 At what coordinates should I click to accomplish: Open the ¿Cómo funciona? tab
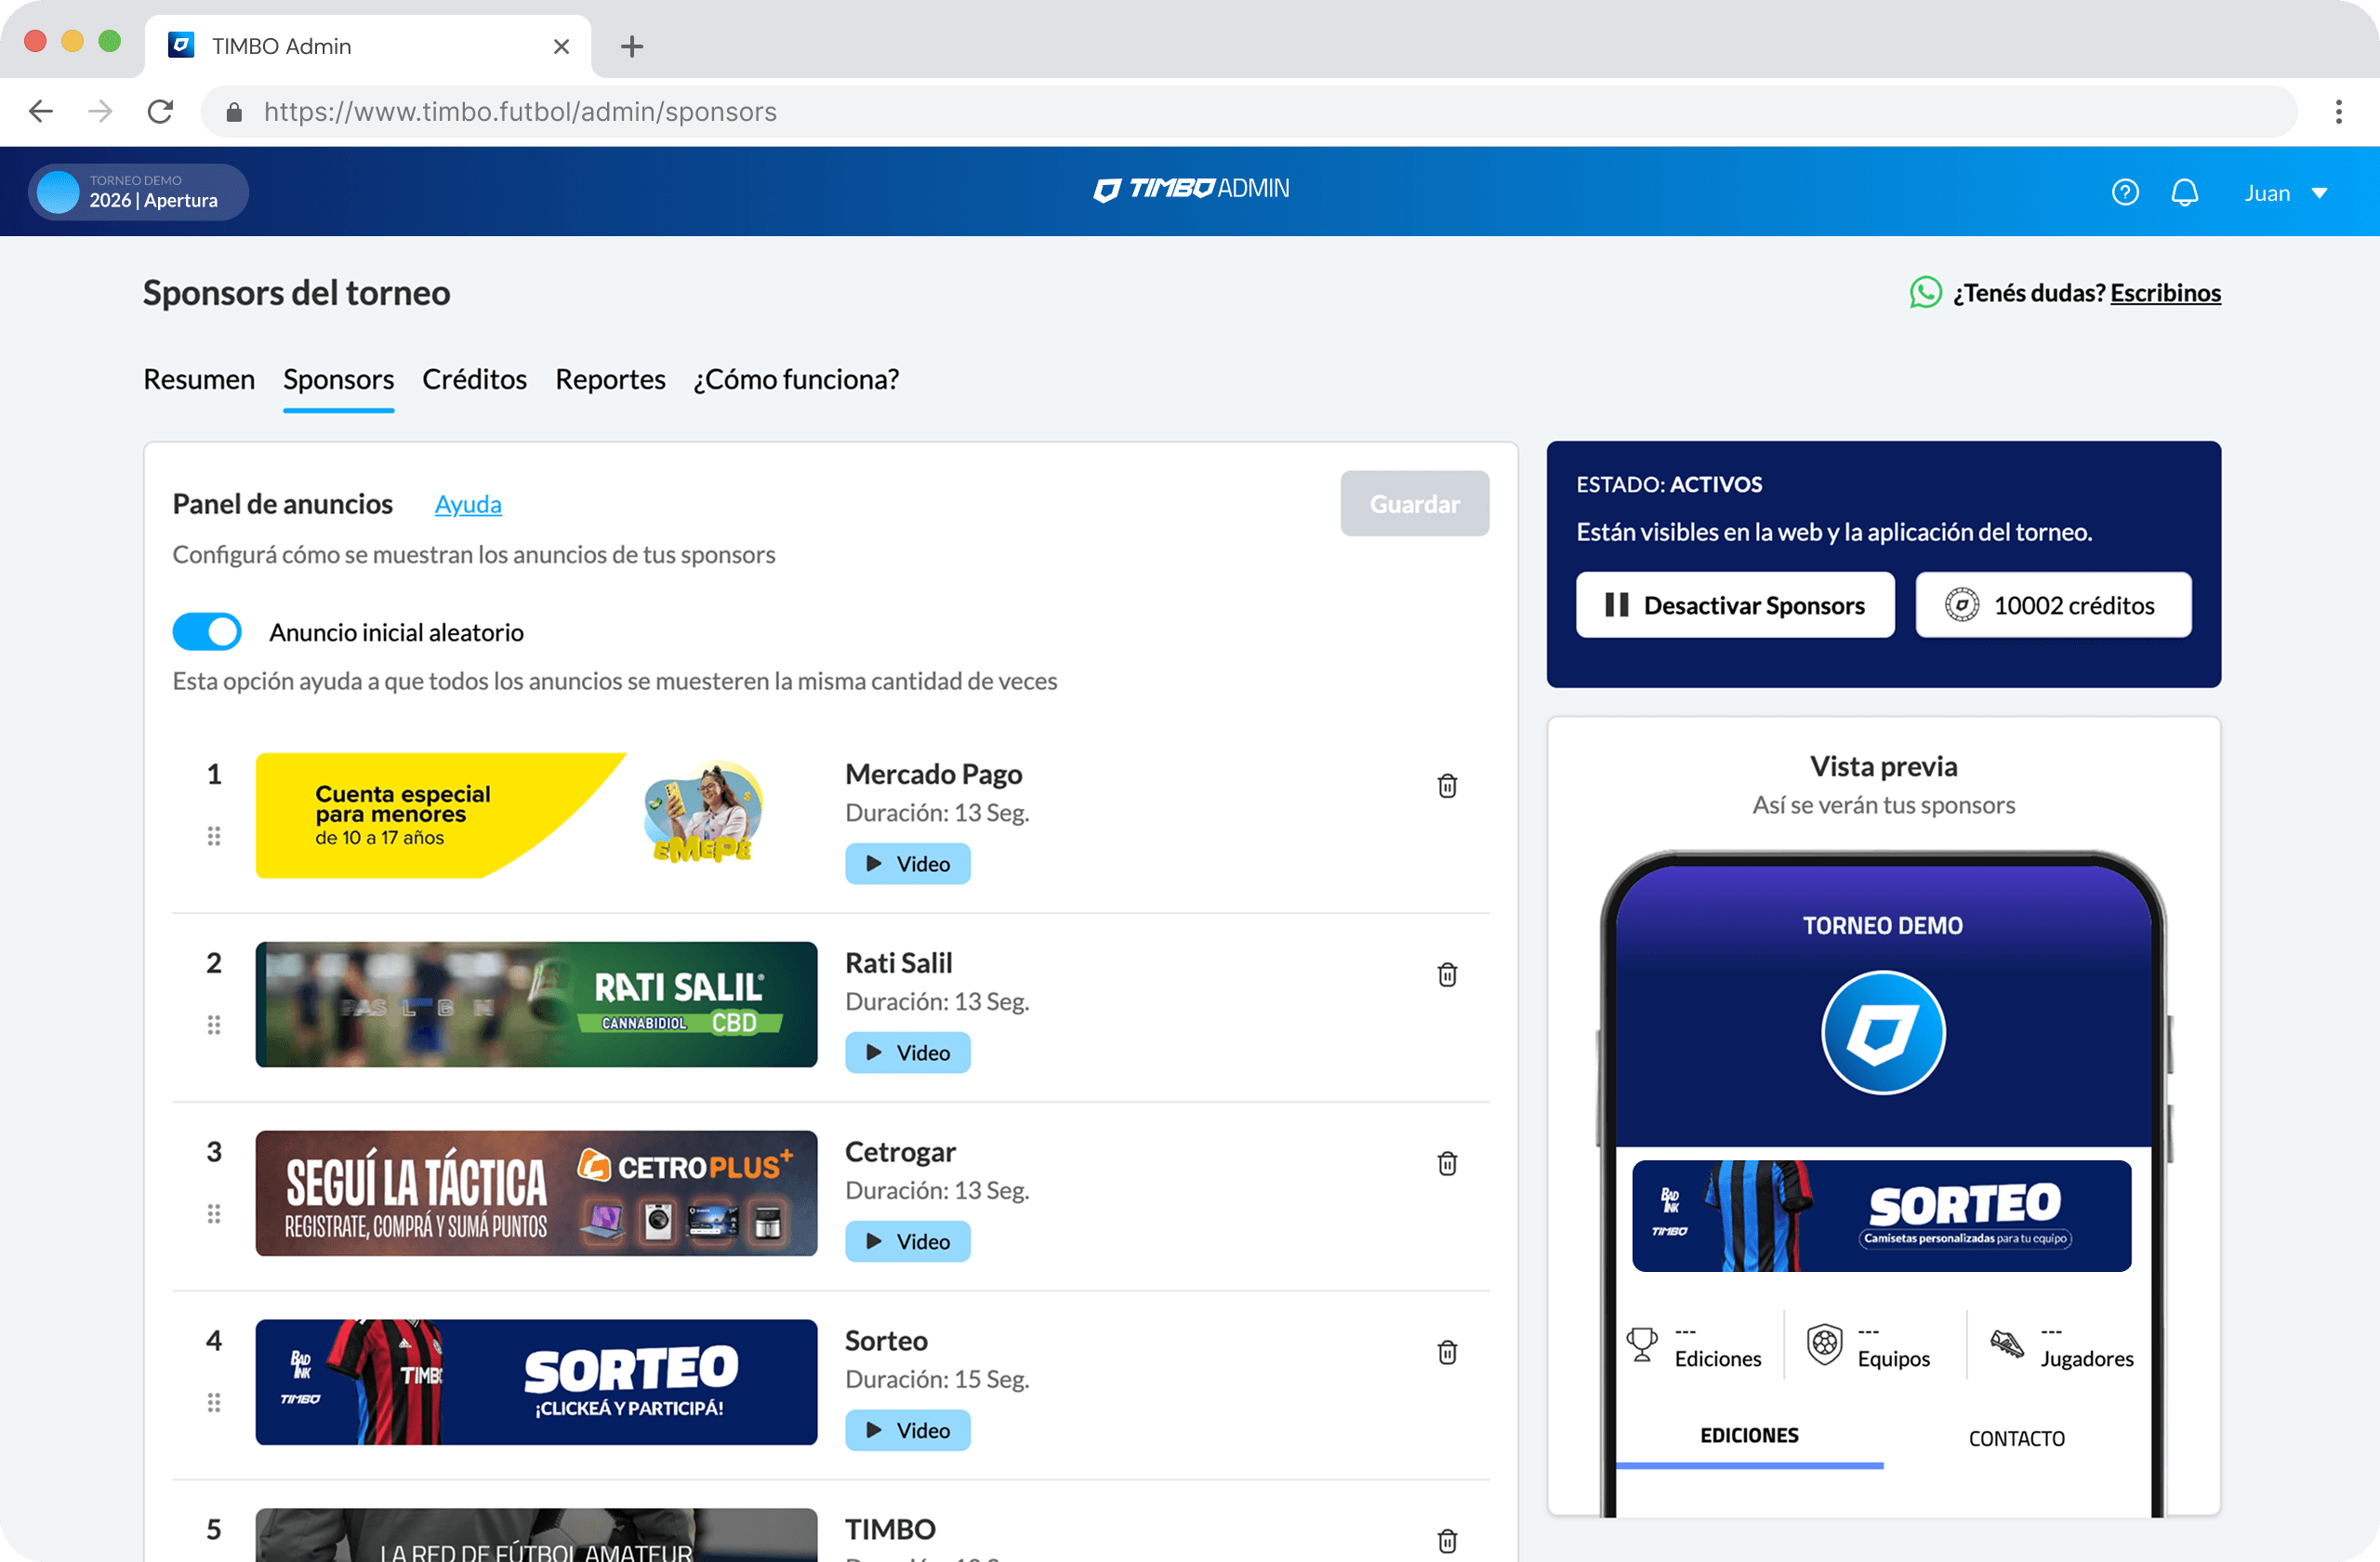point(796,380)
